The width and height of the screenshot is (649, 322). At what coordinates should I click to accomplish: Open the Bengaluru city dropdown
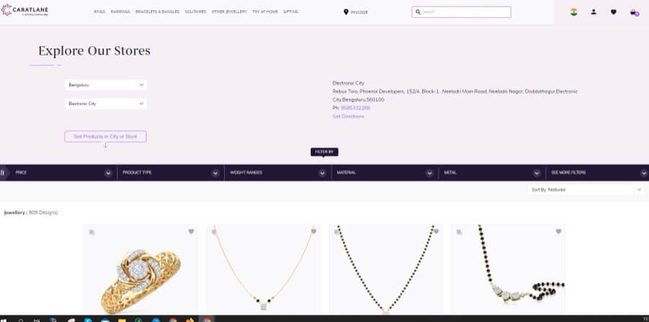(106, 85)
